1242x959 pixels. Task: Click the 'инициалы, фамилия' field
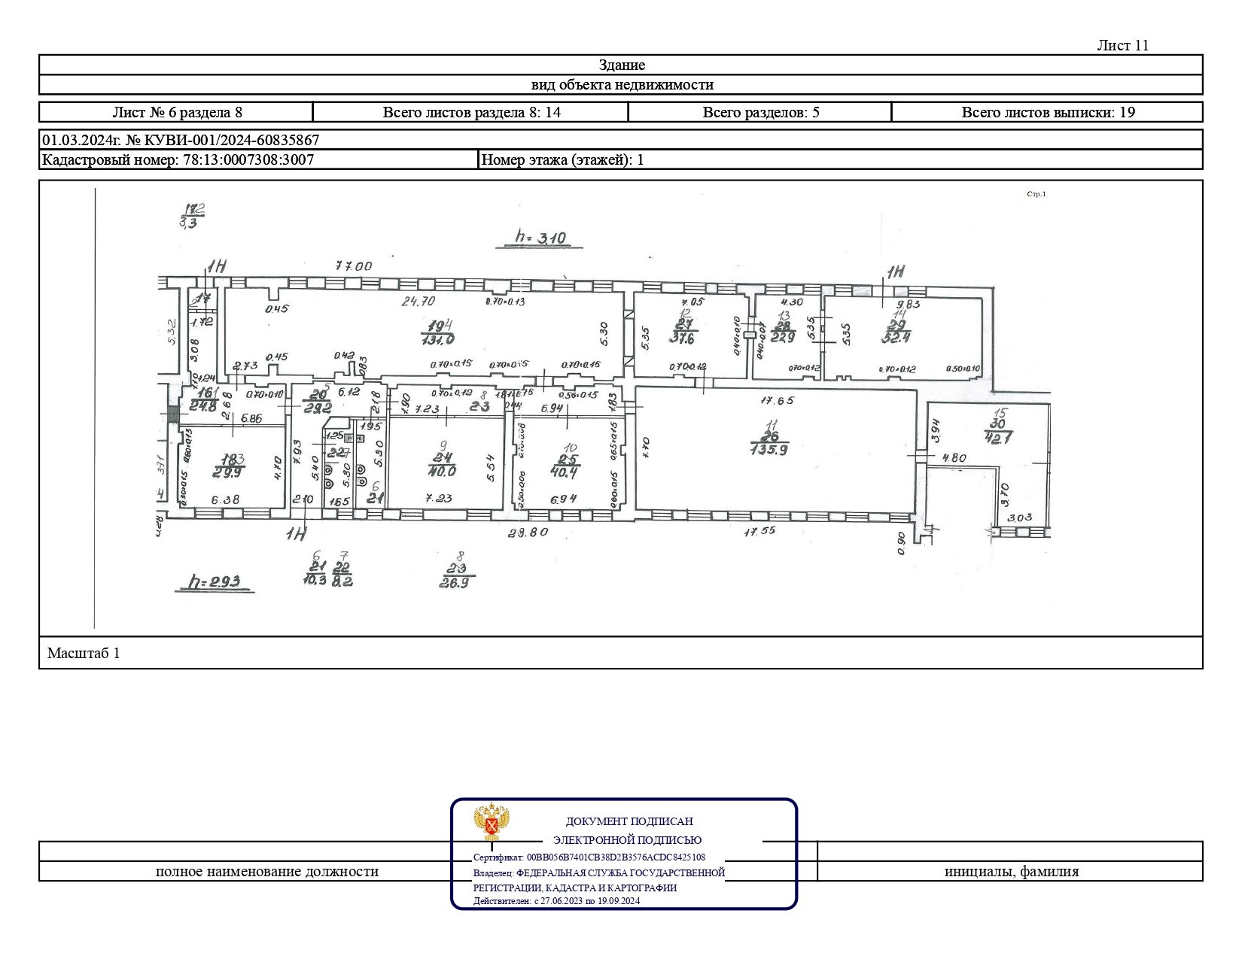pyautogui.click(x=1011, y=871)
